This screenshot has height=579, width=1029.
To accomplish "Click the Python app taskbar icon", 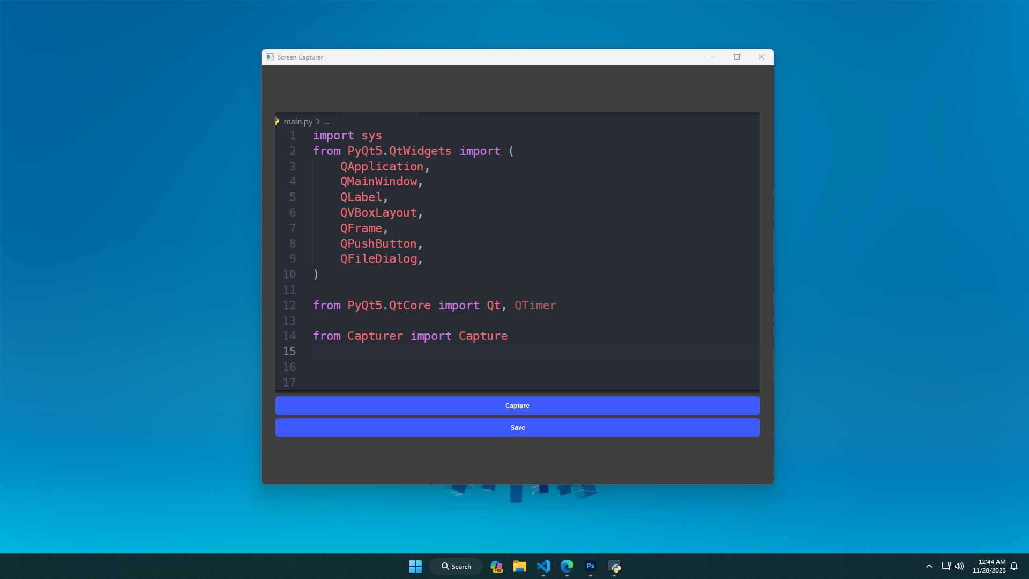I will tap(614, 566).
